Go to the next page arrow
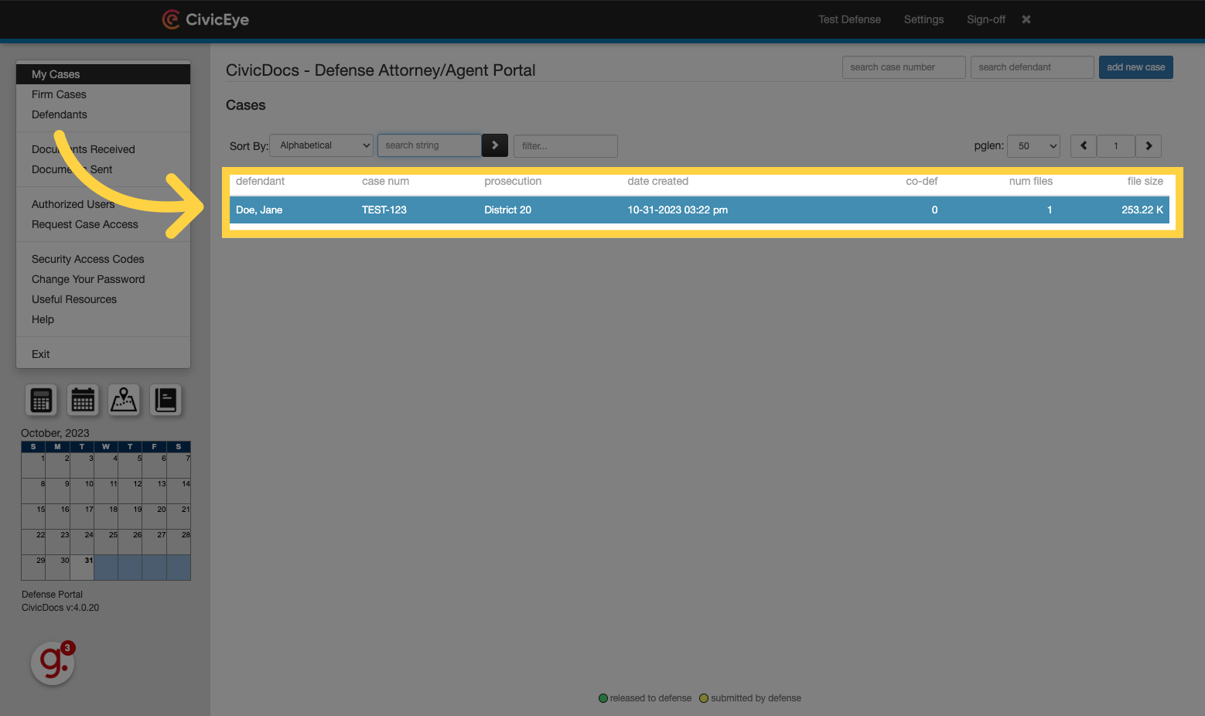Screen dimensions: 1205x716 [x=1149, y=145]
